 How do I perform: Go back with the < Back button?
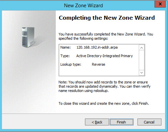(97, 122)
